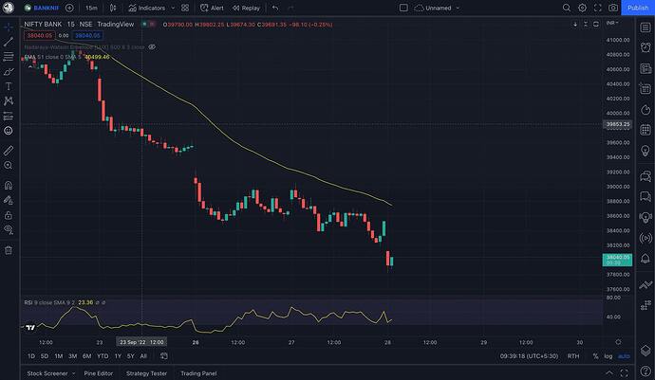Select the Trend Line drawing tool
This screenshot has height=380, width=655.
click(x=9, y=42)
